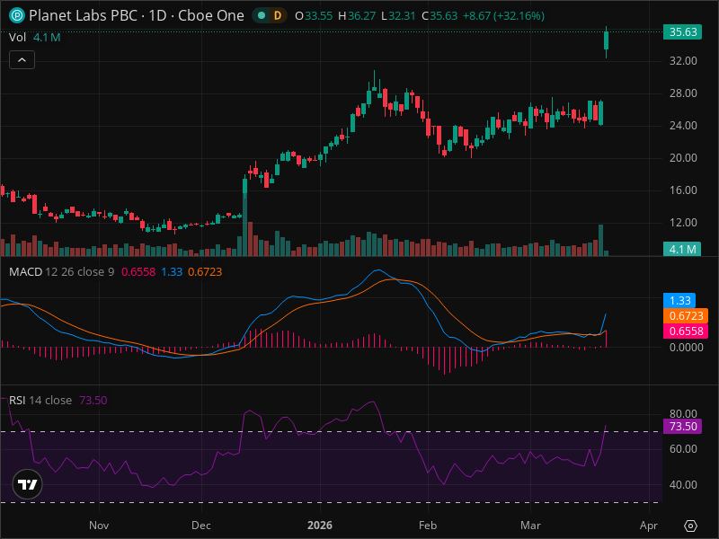
Task: Click the Apr label on time axis
Action: [648, 526]
